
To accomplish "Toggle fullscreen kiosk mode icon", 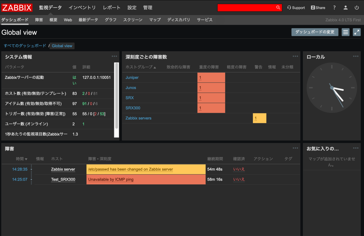I will (357, 32).
